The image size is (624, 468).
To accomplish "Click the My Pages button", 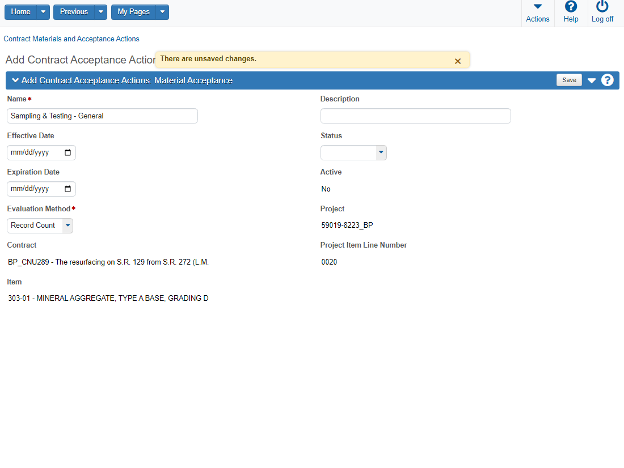I will click(x=133, y=12).
